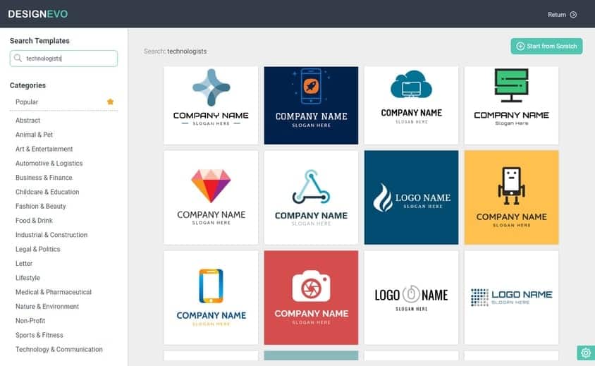Click the DesignEvo logo

(38, 14)
